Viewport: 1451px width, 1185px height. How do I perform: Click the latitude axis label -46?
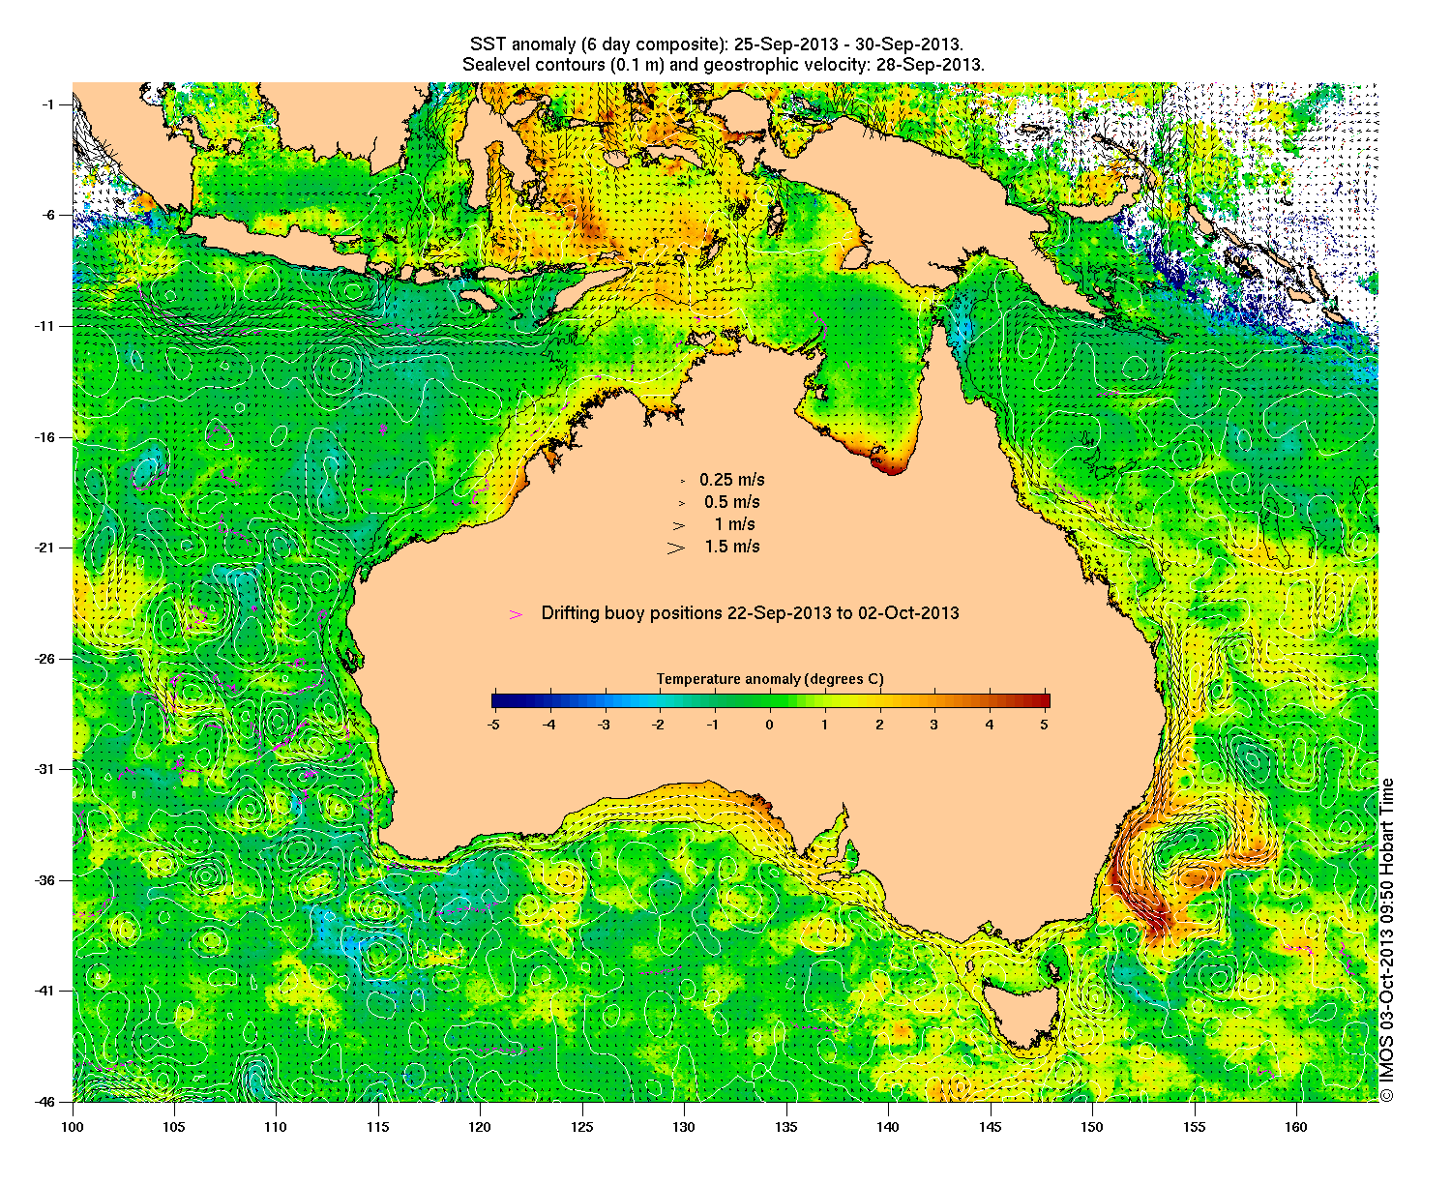[x=45, y=1102]
